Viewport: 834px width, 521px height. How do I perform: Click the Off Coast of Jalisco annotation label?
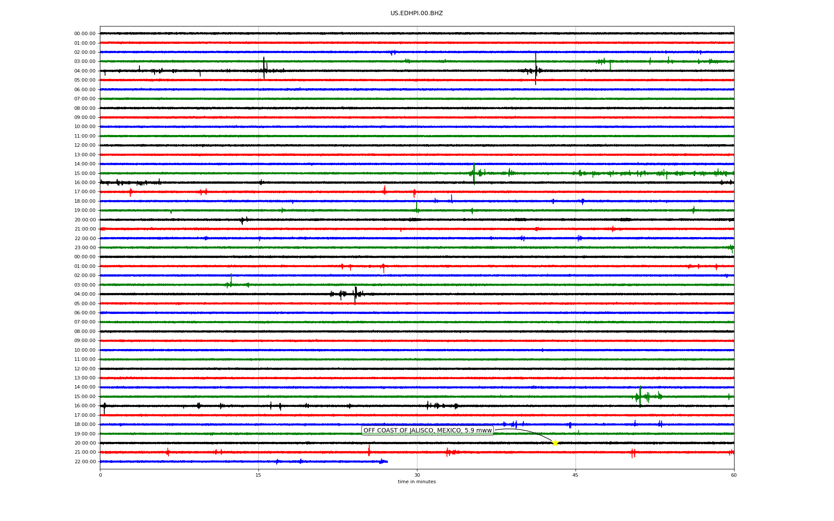click(428, 431)
